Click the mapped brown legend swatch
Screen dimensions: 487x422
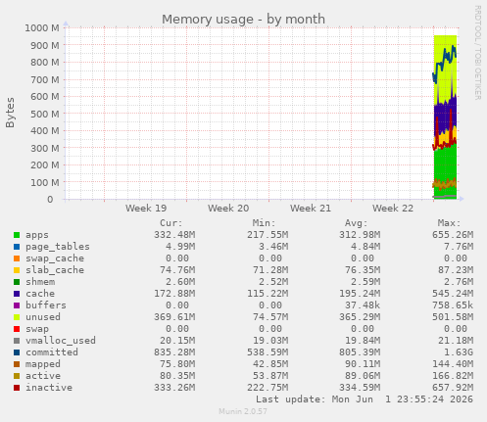tap(17, 364)
